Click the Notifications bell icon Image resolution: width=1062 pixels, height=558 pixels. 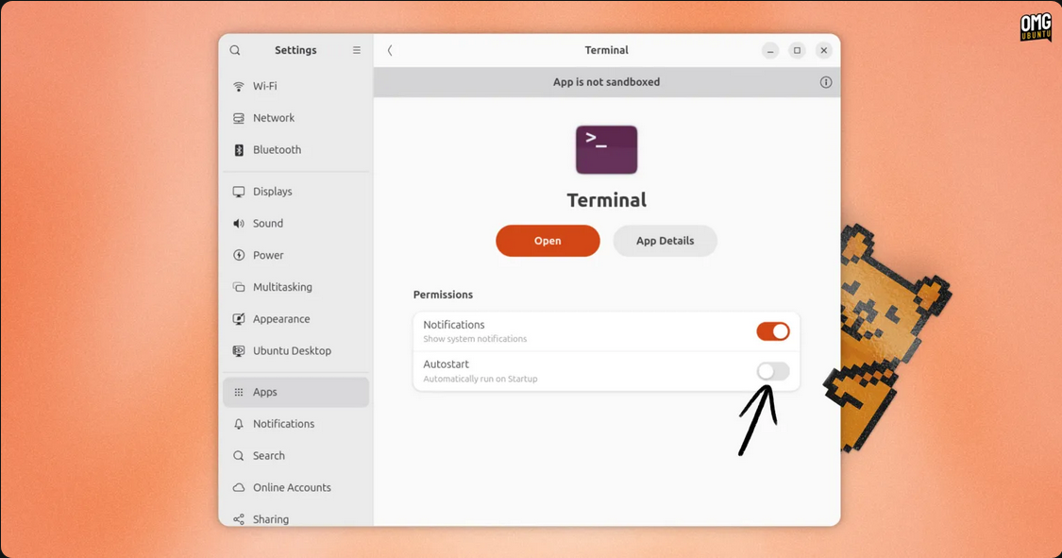point(239,424)
